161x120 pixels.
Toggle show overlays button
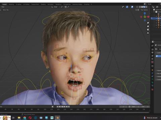(132, 7)
